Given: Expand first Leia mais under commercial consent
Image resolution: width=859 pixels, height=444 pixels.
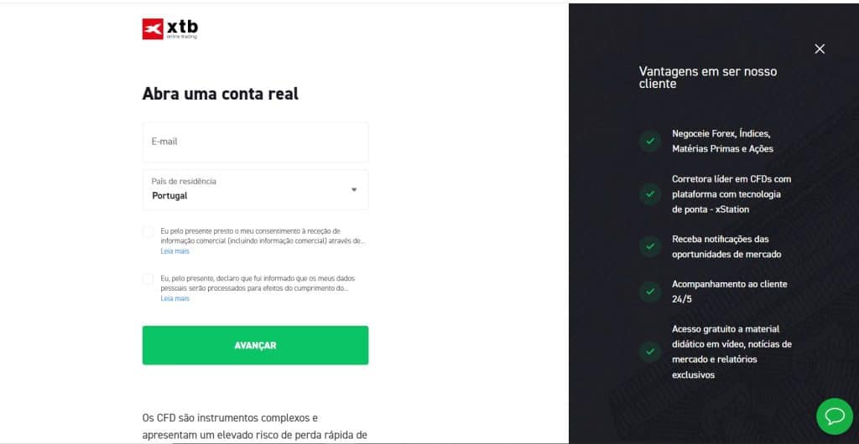Looking at the screenshot, I should pyautogui.click(x=174, y=251).
